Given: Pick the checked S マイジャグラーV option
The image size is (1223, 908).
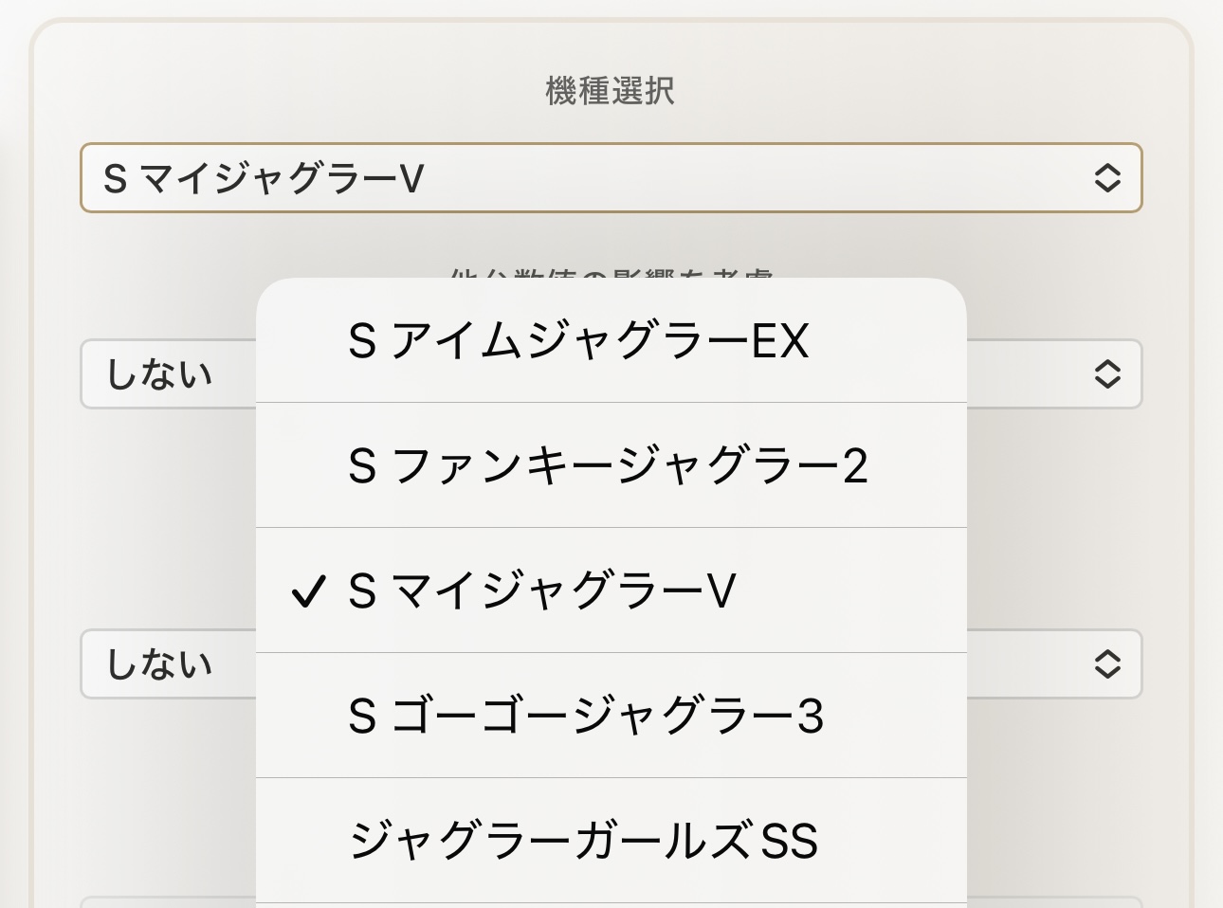Looking at the screenshot, I should (x=542, y=591).
